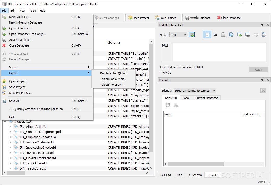The image size is (271, 185).
Task: Open the Help menu
Action: (43, 10)
